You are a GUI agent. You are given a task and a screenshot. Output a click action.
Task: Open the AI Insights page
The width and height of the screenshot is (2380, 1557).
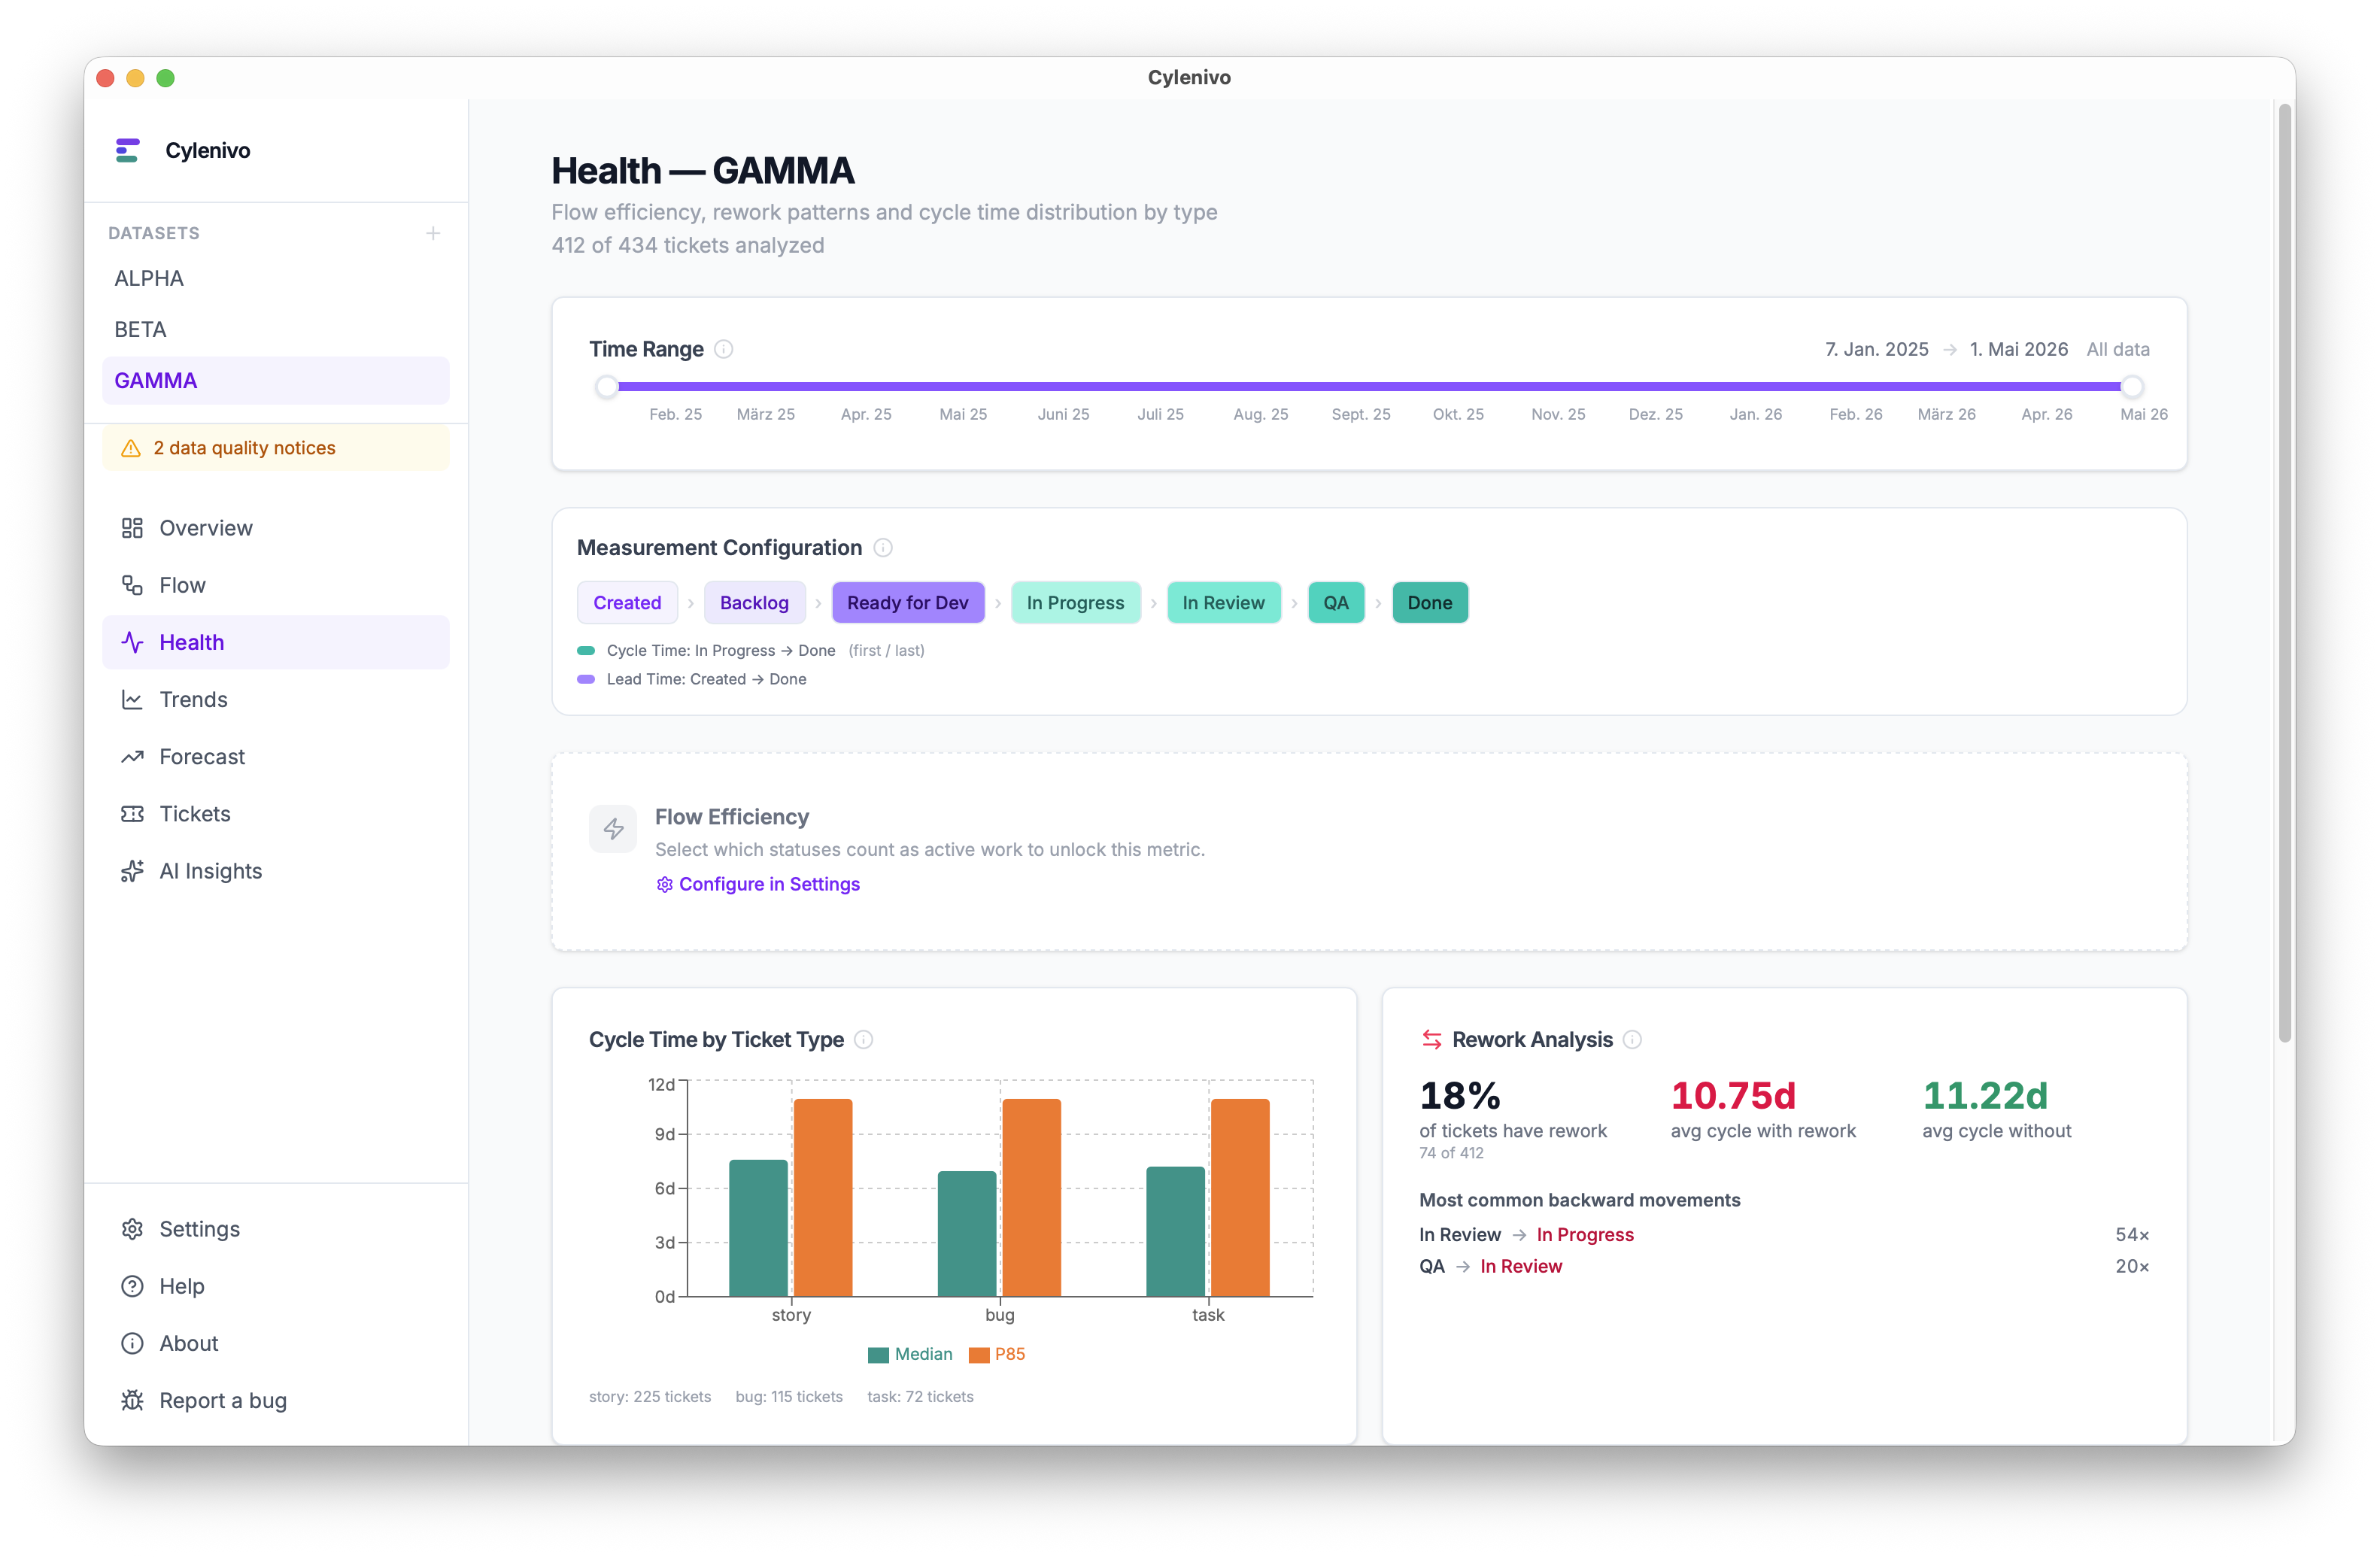point(210,871)
